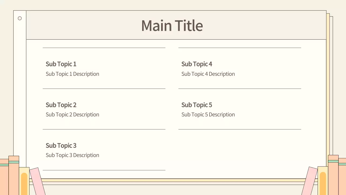Click the Sub Topic 1 Description text

(72, 74)
